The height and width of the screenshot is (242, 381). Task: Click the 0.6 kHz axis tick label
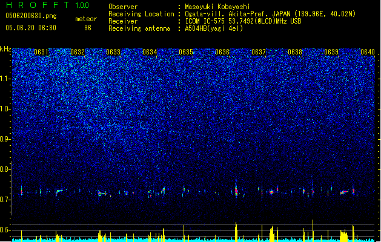tap(5, 230)
